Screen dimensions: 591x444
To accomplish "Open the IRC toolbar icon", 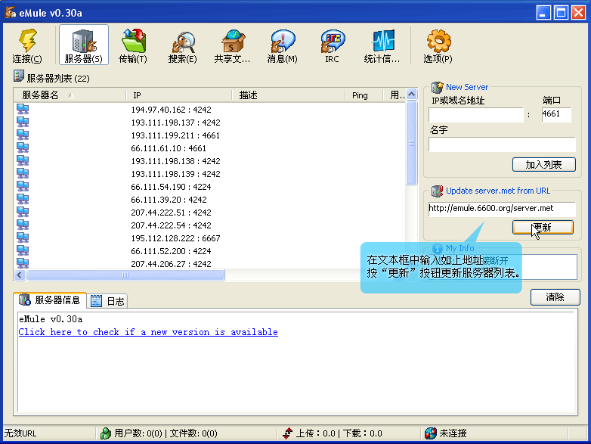I will 332,45.
